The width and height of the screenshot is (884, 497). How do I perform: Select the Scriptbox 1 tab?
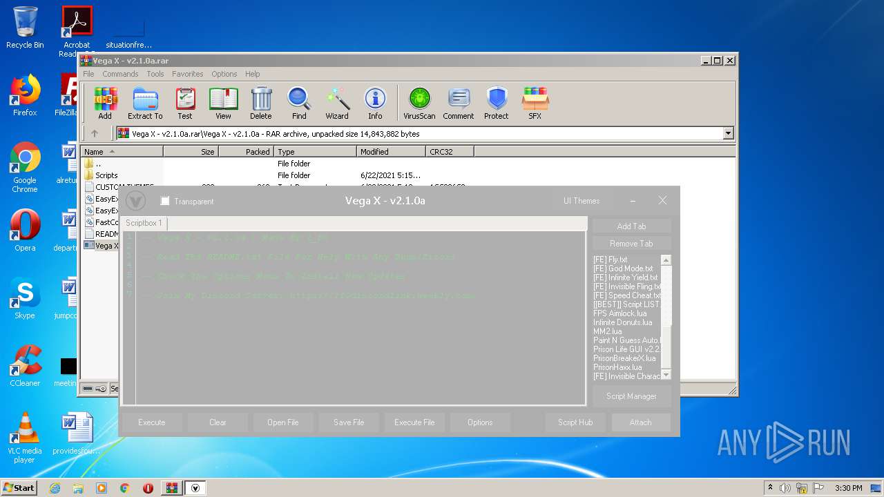tap(144, 223)
